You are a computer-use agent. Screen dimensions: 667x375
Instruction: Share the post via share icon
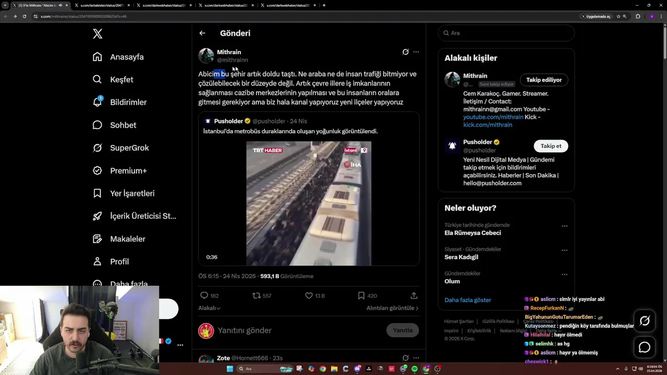coord(414,295)
